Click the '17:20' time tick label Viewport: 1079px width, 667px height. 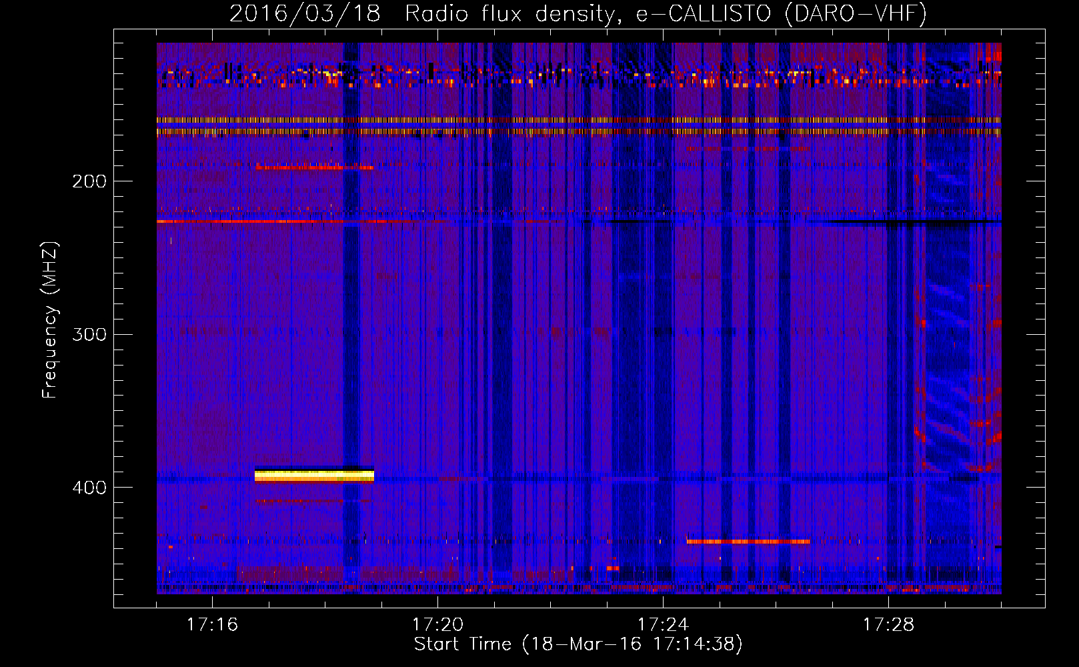click(x=437, y=624)
